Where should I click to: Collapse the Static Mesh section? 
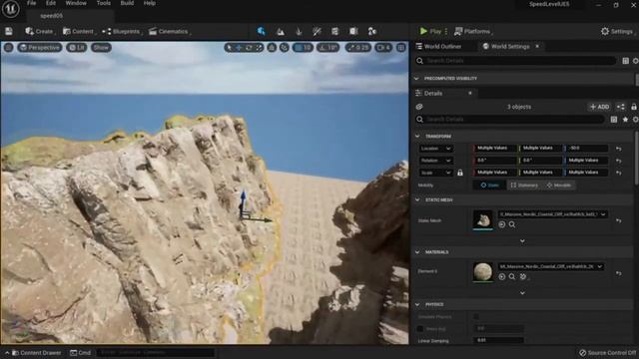pyautogui.click(x=417, y=199)
